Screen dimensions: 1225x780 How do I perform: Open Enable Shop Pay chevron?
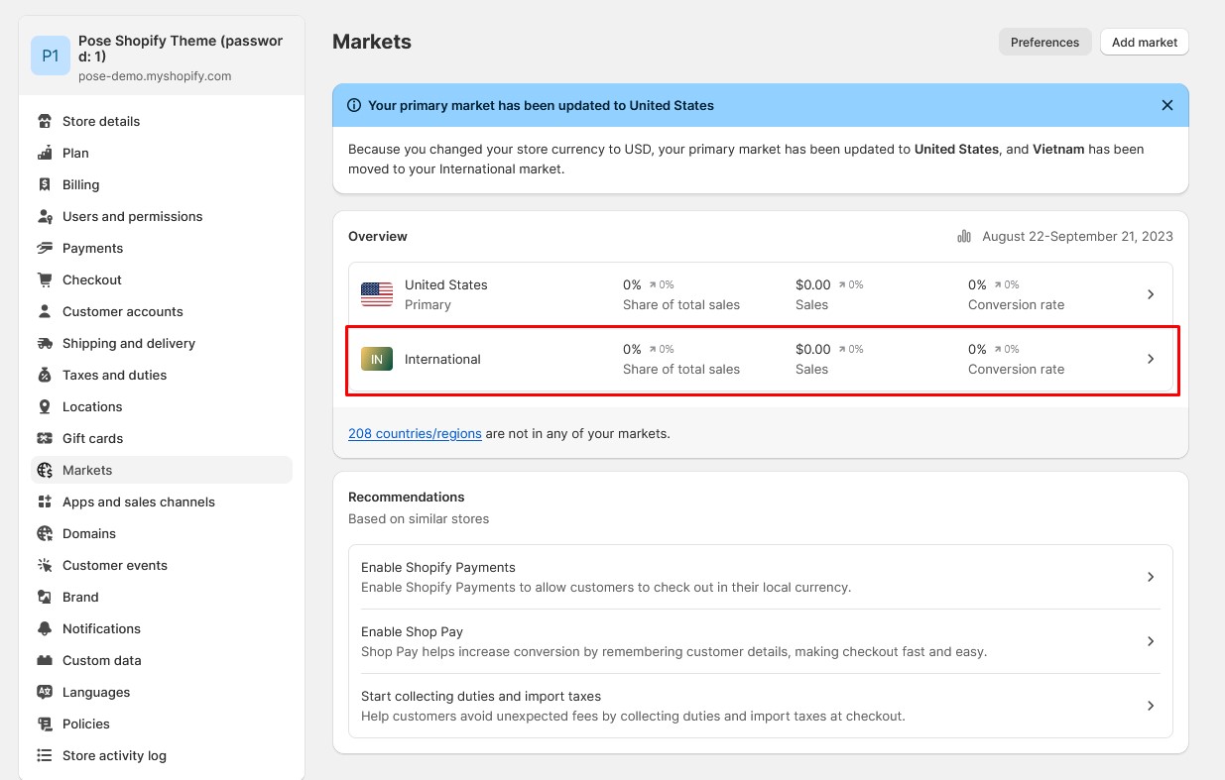[1151, 641]
